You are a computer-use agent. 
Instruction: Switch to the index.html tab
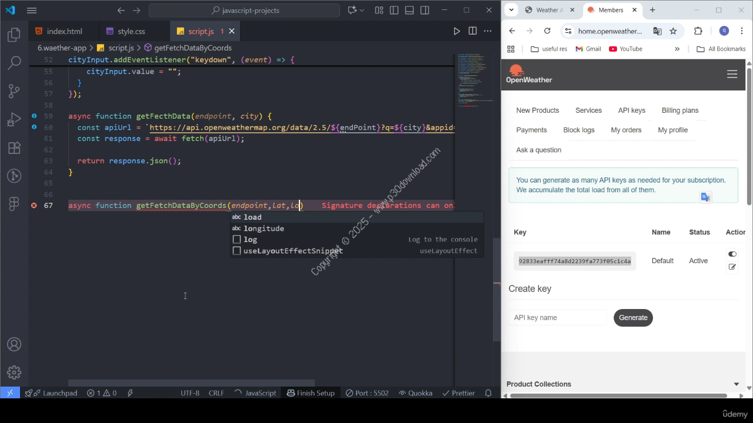point(64,31)
